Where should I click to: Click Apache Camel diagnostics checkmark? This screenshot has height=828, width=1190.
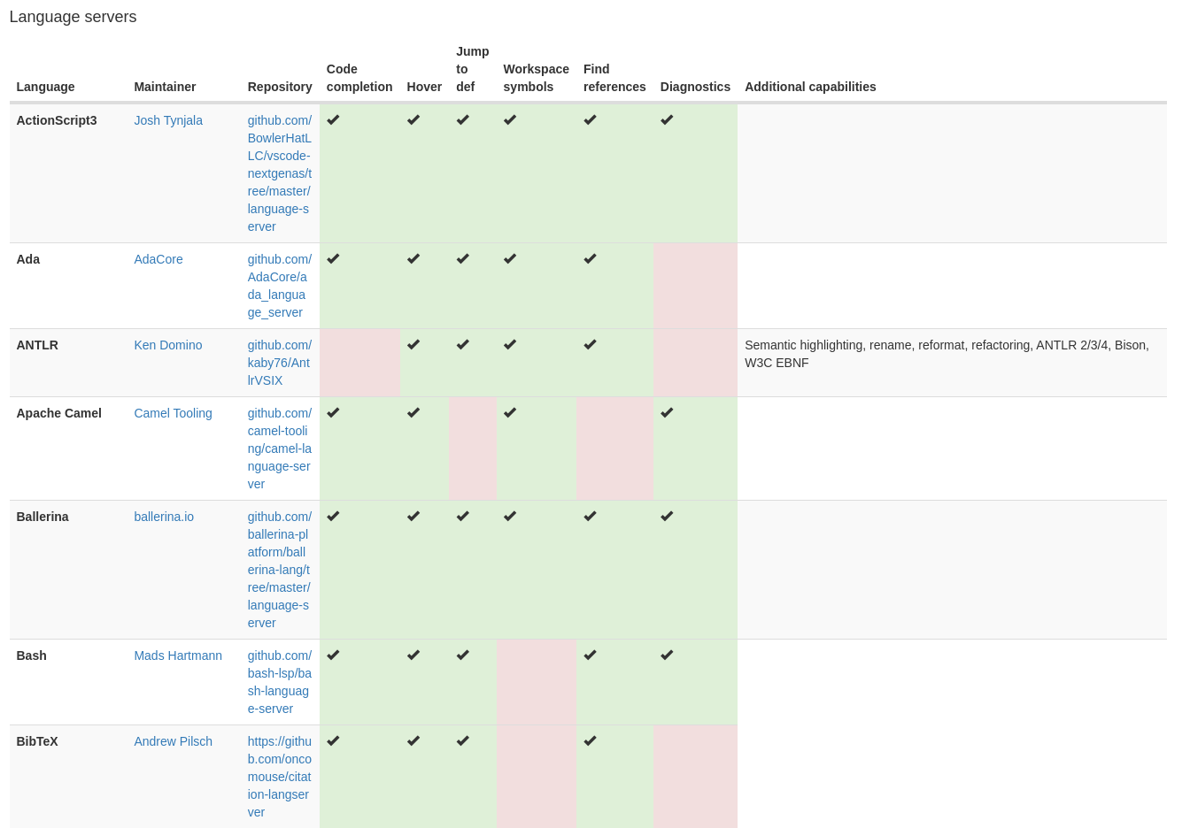coord(667,412)
